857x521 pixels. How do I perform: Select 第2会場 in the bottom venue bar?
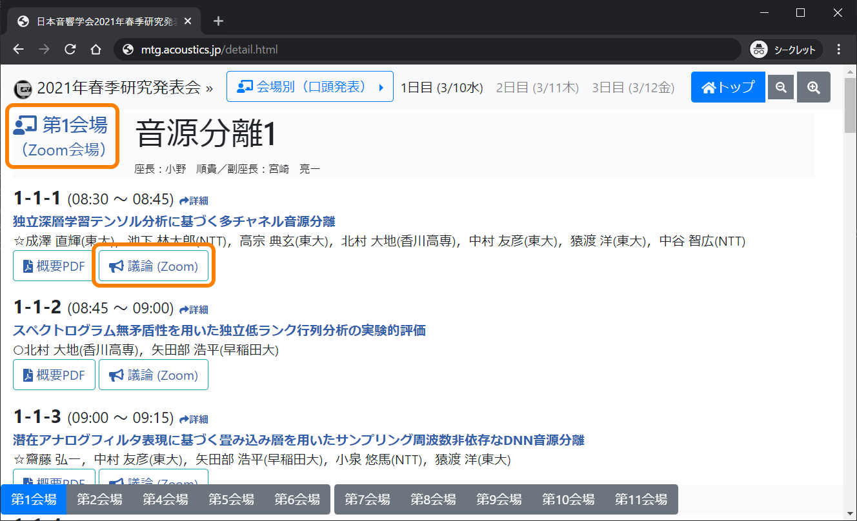coord(99,500)
